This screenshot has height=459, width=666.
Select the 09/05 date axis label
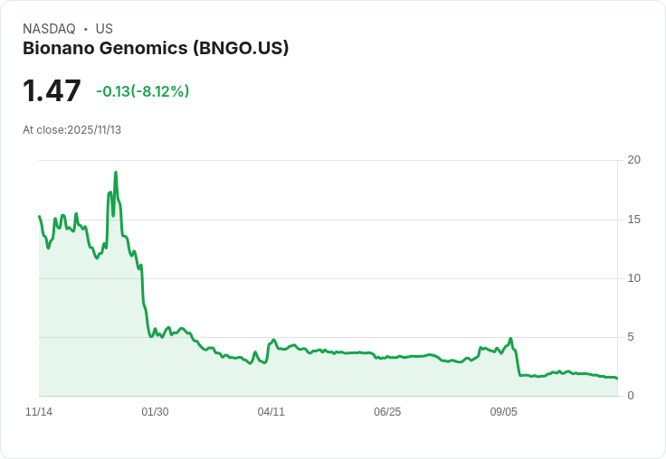(504, 412)
